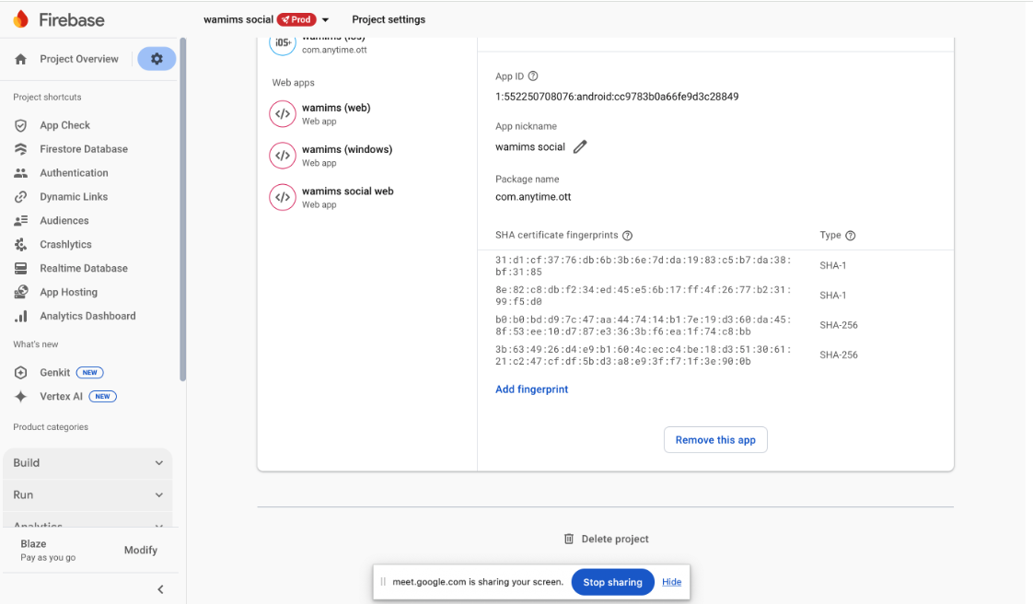Click the Realtime Database icon
The image size is (1033, 604).
20,268
